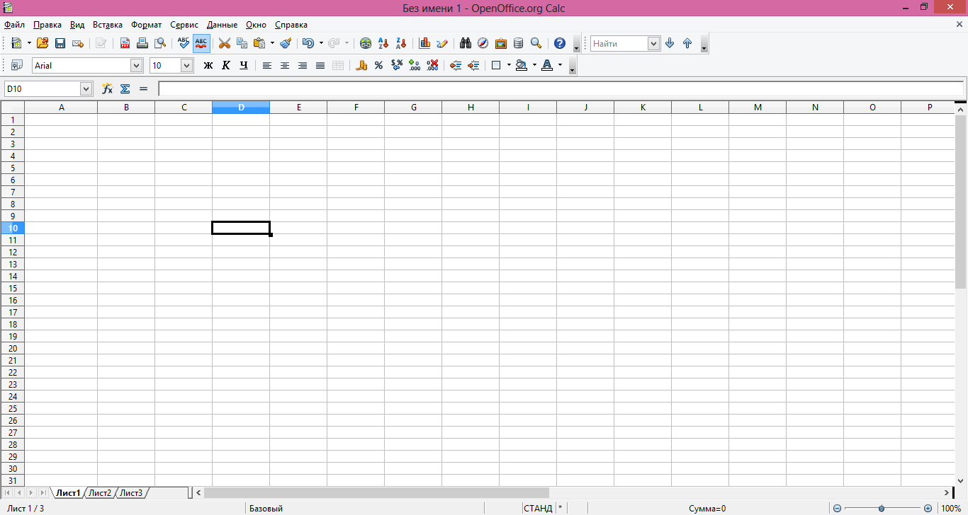The image size is (968, 515).
Task: Open the Paste options dropdown arrow
Action: point(272,43)
